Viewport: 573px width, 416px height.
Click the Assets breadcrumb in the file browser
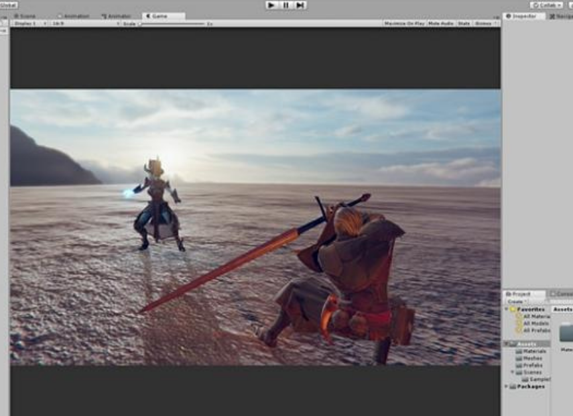(x=562, y=309)
